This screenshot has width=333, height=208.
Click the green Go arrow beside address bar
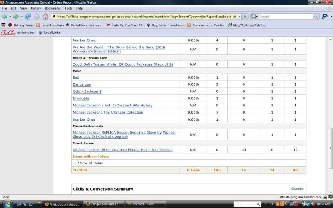[245, 16]
